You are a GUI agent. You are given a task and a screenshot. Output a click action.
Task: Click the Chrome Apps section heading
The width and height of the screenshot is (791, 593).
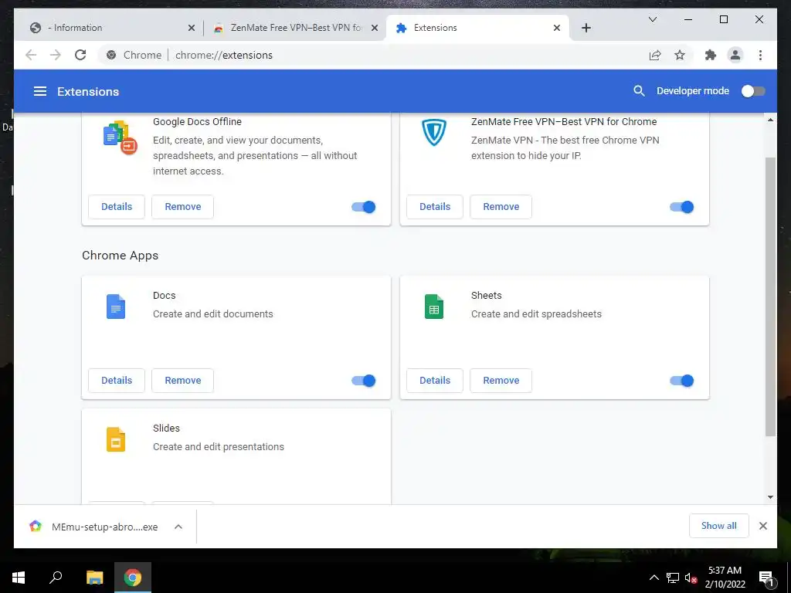coord(120,255)
